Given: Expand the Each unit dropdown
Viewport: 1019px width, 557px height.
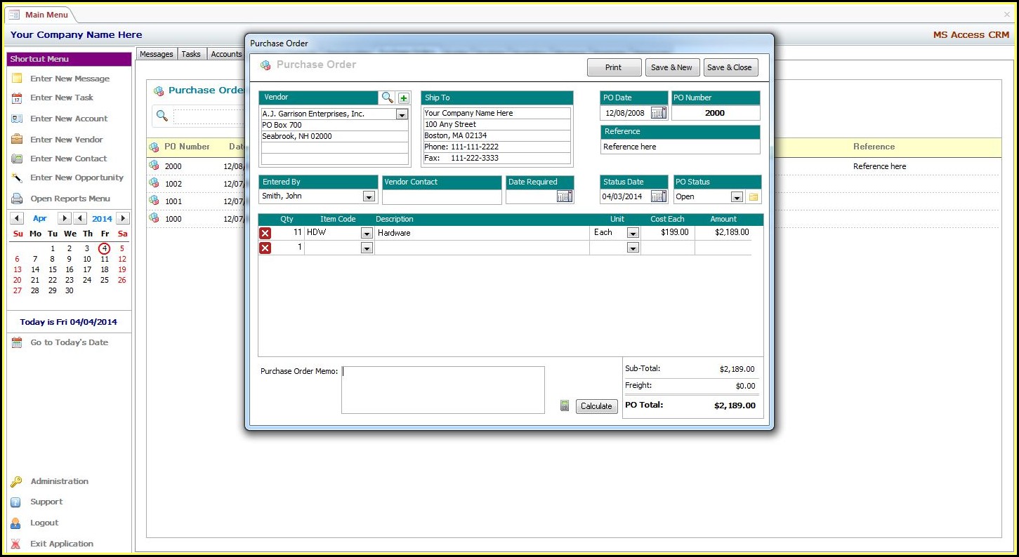Looking at the screenshot, I should point(633,233).
